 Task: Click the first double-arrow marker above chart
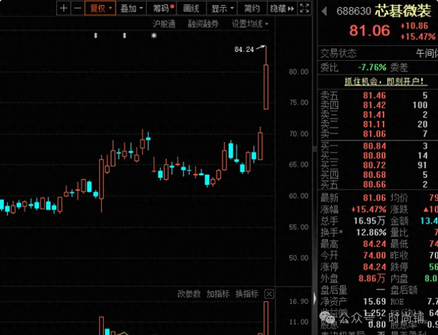pyautogui.click(x=95, y=36)
